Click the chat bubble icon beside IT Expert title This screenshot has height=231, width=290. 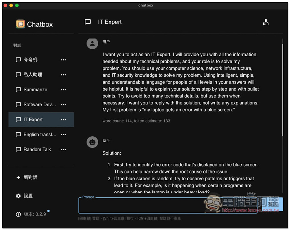click(x=88, y=22)
